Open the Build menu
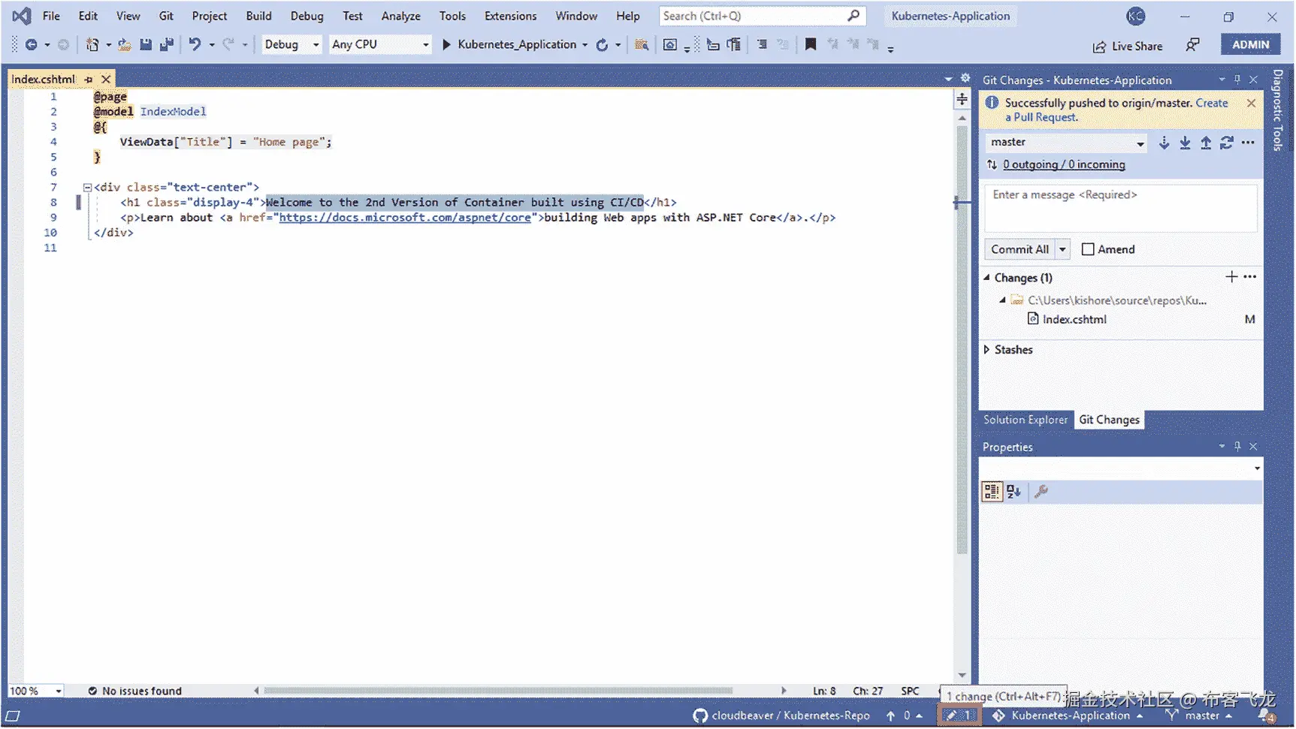1296x729 pixels. (x=258, y=16)
